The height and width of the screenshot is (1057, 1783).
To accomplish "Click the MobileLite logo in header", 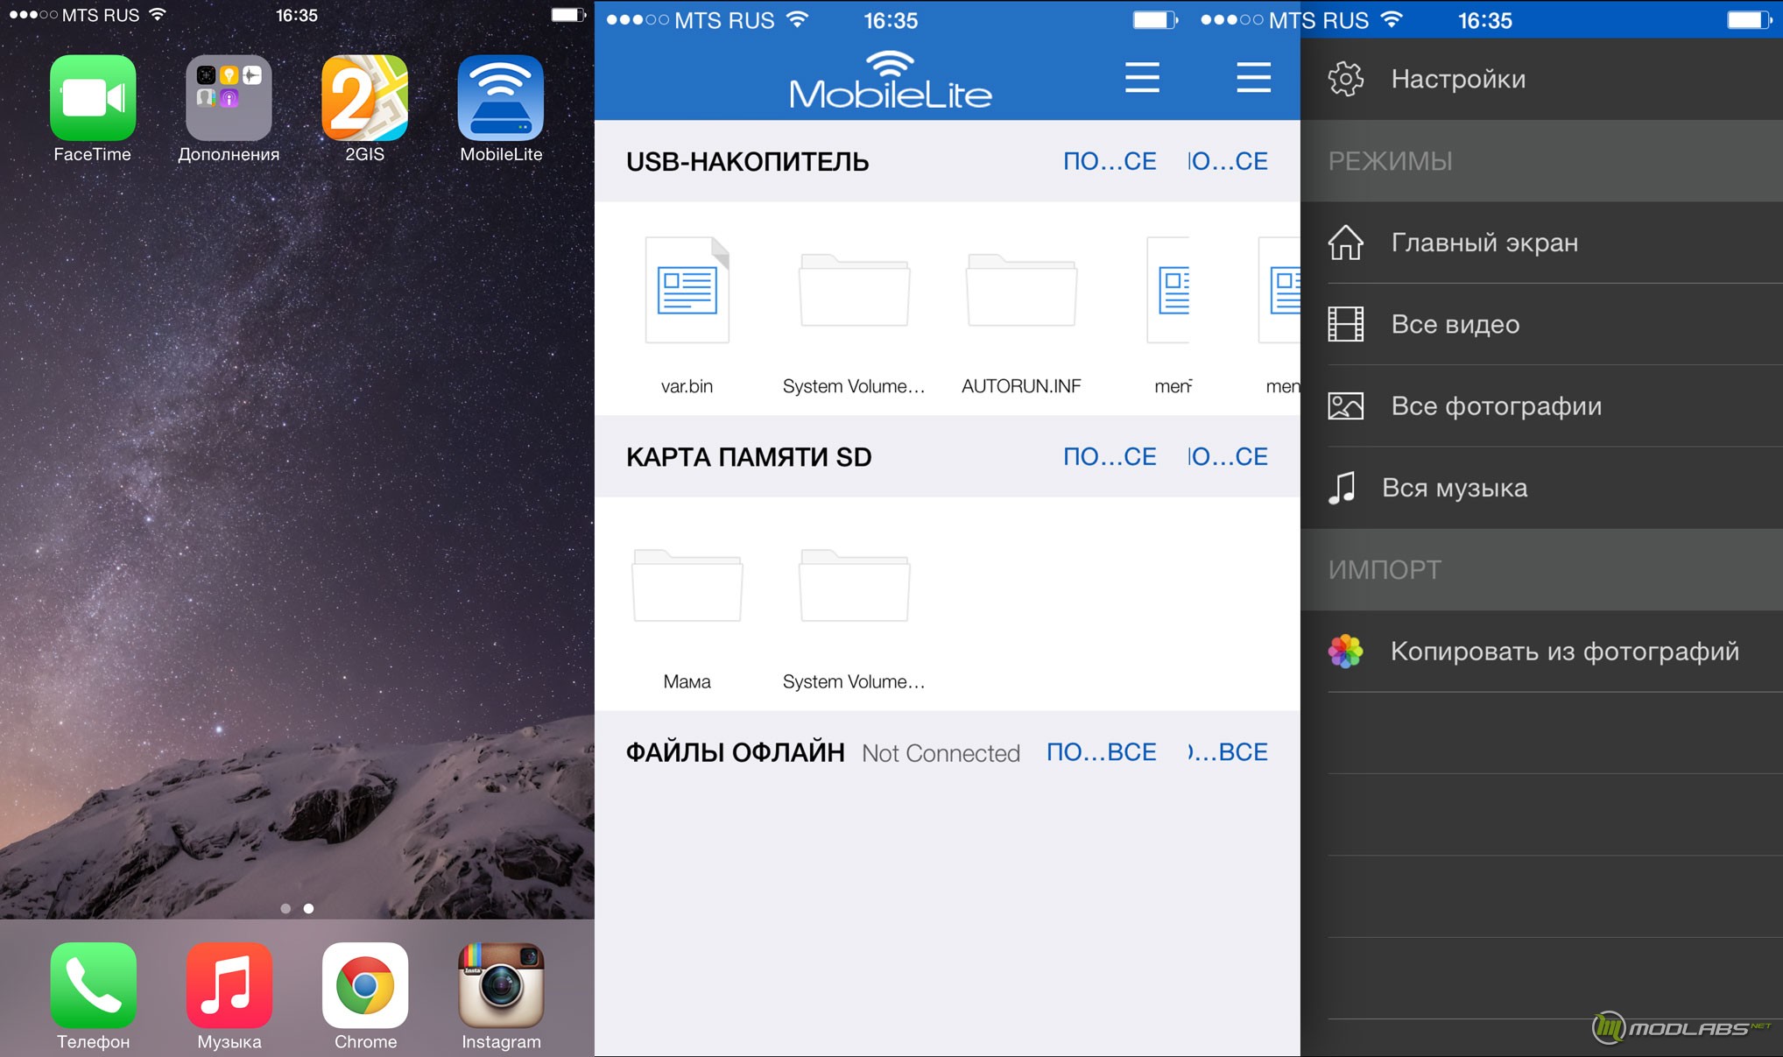I will coord(891,80).
